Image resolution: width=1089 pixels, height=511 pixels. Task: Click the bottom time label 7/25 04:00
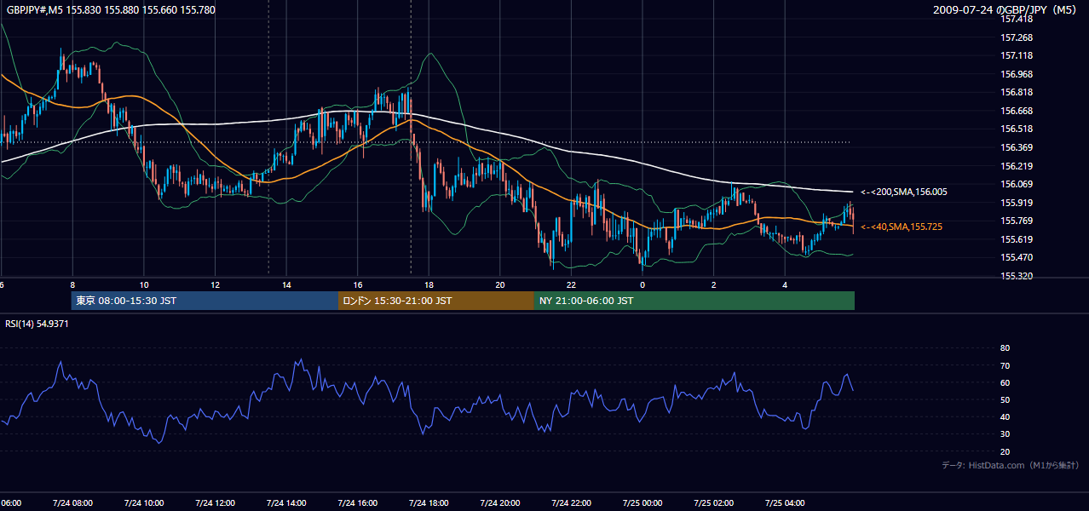pyautogui.click(x=784, y=503)
